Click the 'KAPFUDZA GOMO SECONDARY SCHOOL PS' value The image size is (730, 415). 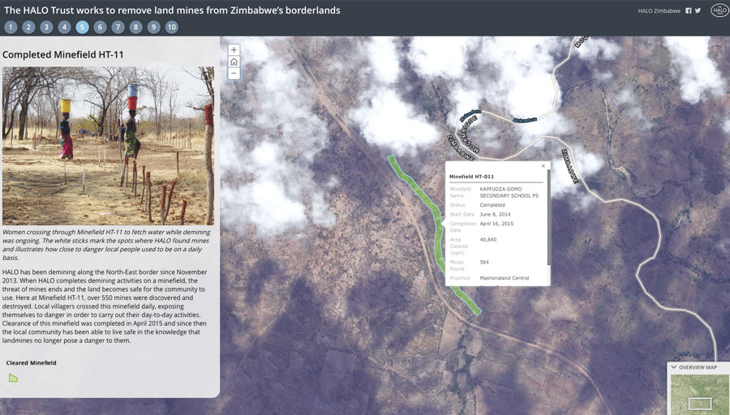click(x=509, y=193)
